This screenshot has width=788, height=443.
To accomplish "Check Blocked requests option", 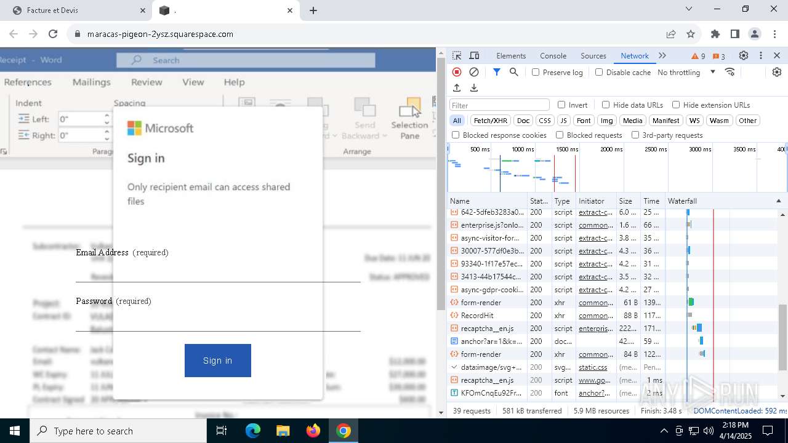I will [x=560, y=135].
